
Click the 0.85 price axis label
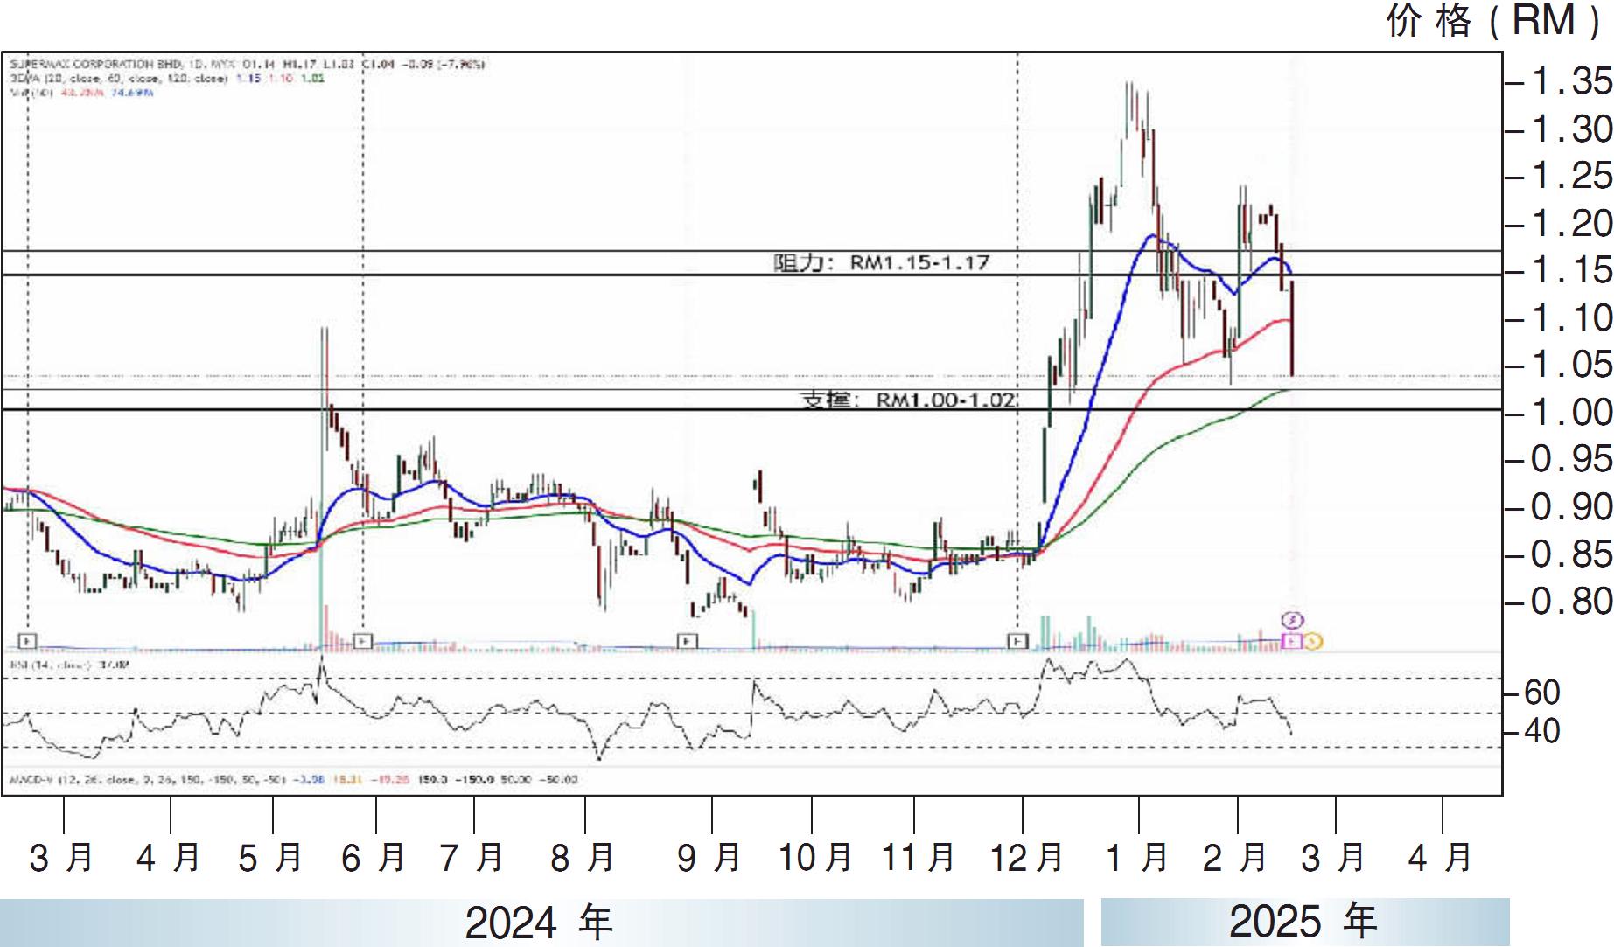tap(1570, 554)
